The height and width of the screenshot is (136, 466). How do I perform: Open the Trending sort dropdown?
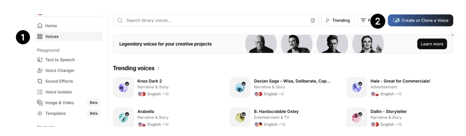[x=338, y=21]
